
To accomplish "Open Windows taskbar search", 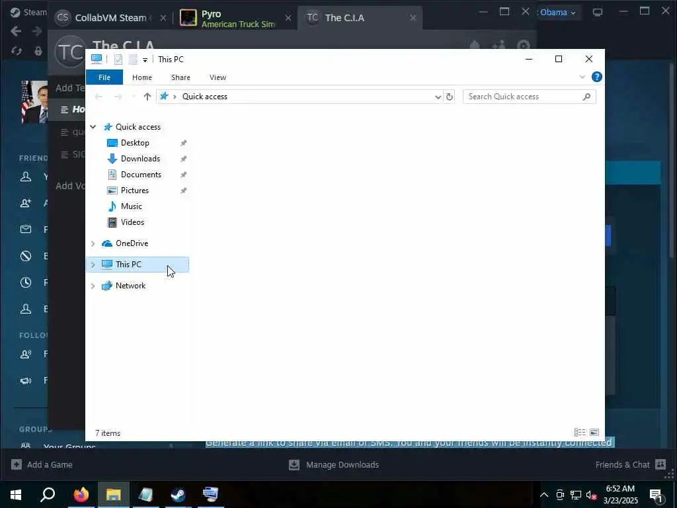I will (48, 495).
